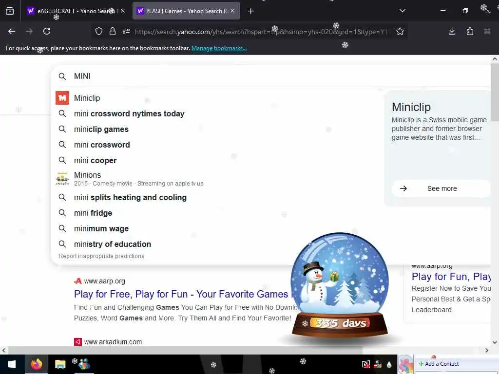Screen dimensions: 499x374
Task: Bookmark this page with star icon
Action: (400, 31)
